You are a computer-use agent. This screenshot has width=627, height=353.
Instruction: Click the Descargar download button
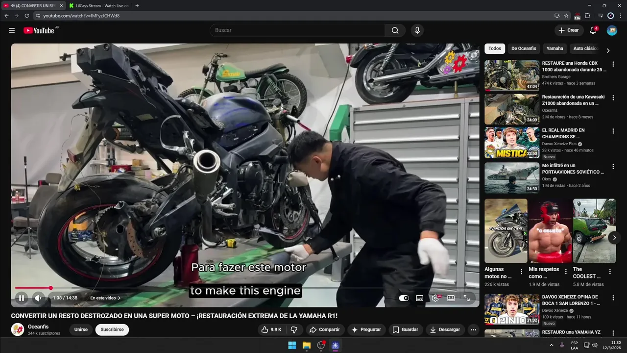(x=445, y=329)
